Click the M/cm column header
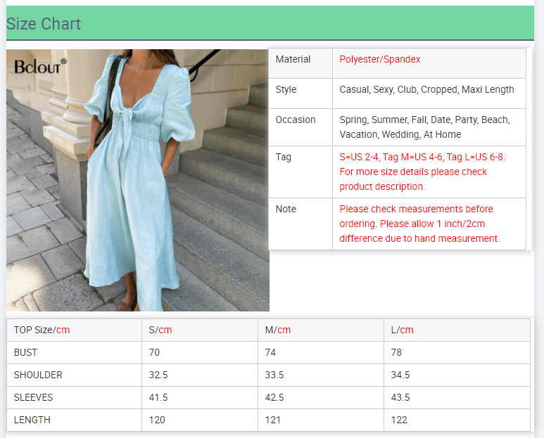Viewport: 544px width, 438px height. click(277, 330)
